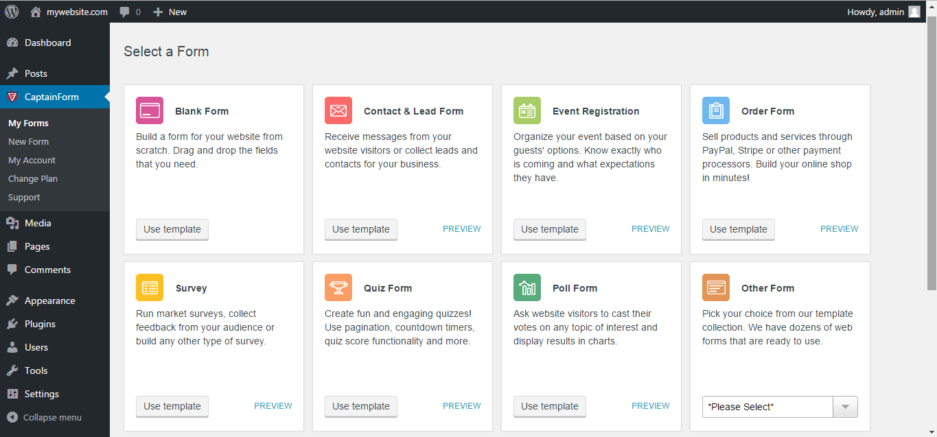Click the Comments speech bubble sidebar icon

(12, 270)
